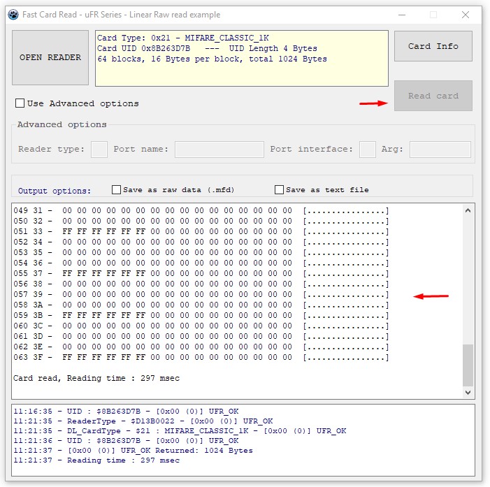Click hex row 055 37
Viewport: 490px width, 487px height.
tap(201, 273)
